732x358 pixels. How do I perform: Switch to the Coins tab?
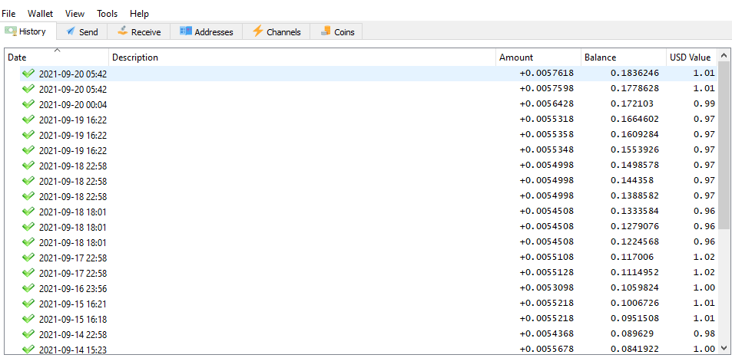click(336, 32)
